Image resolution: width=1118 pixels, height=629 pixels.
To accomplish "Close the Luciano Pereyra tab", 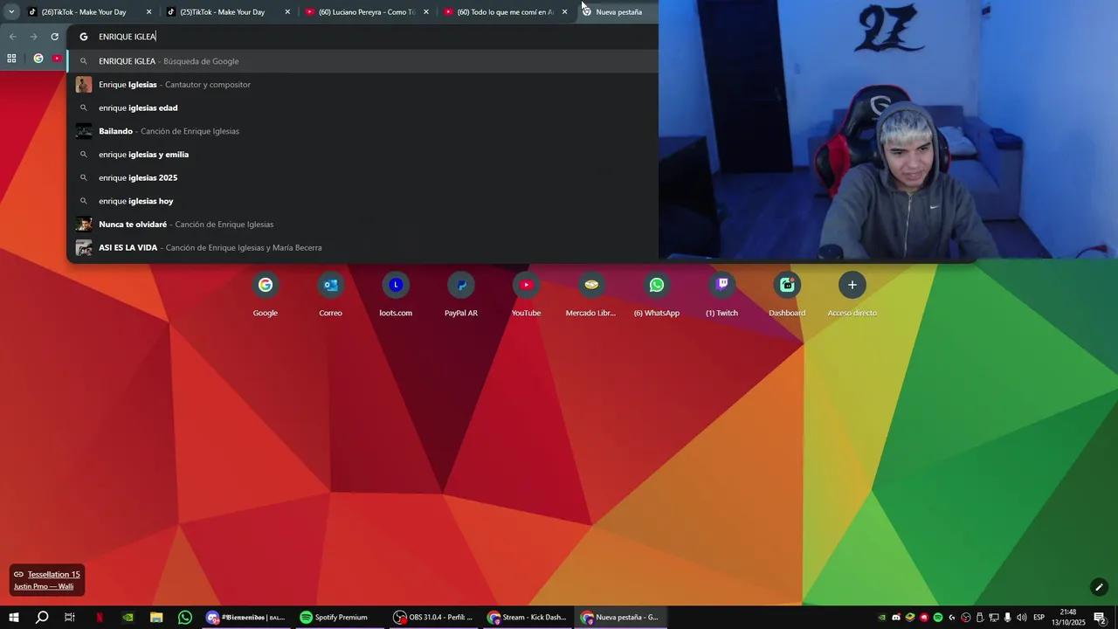I will (426, 12).
